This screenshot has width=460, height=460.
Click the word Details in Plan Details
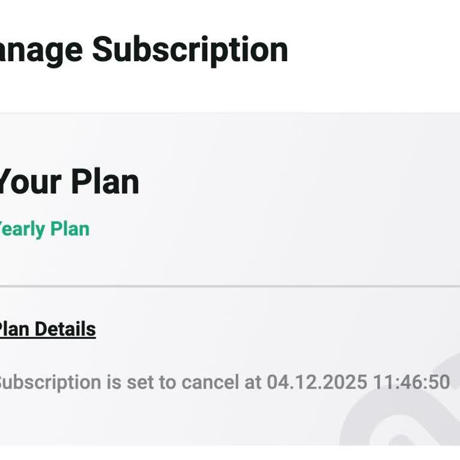(x=65, y=329)
